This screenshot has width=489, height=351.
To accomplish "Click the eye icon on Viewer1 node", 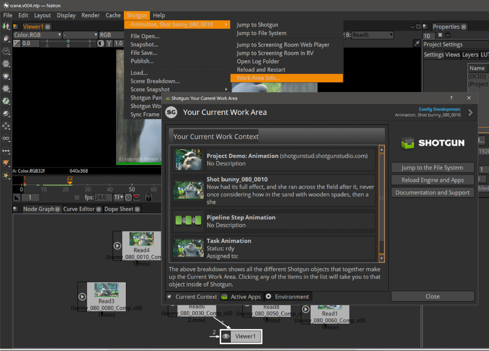I will pos(226,336).
